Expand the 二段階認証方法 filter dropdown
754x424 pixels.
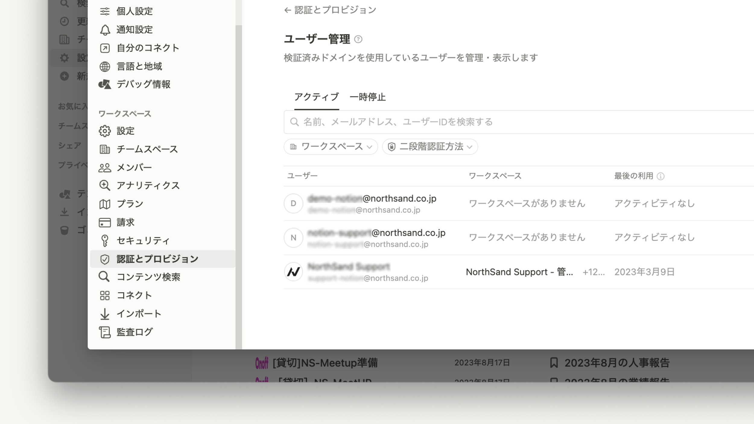[430, 147]
